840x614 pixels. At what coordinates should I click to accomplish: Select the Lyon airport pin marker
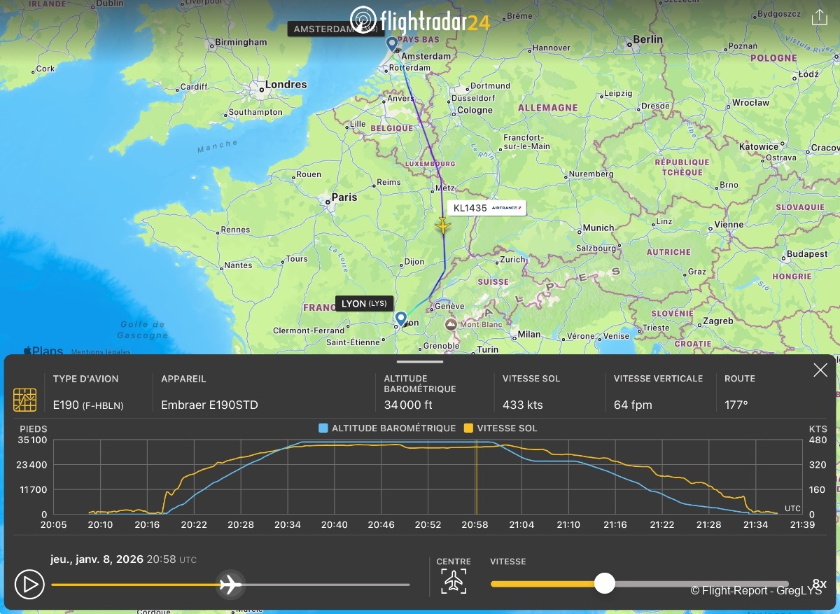point(401,319)
